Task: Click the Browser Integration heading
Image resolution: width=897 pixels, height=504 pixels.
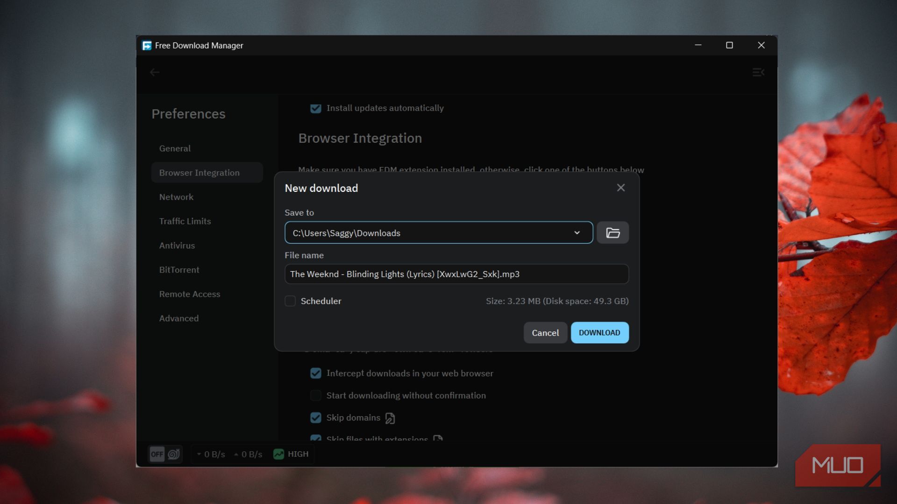Action: click(360, 138)
